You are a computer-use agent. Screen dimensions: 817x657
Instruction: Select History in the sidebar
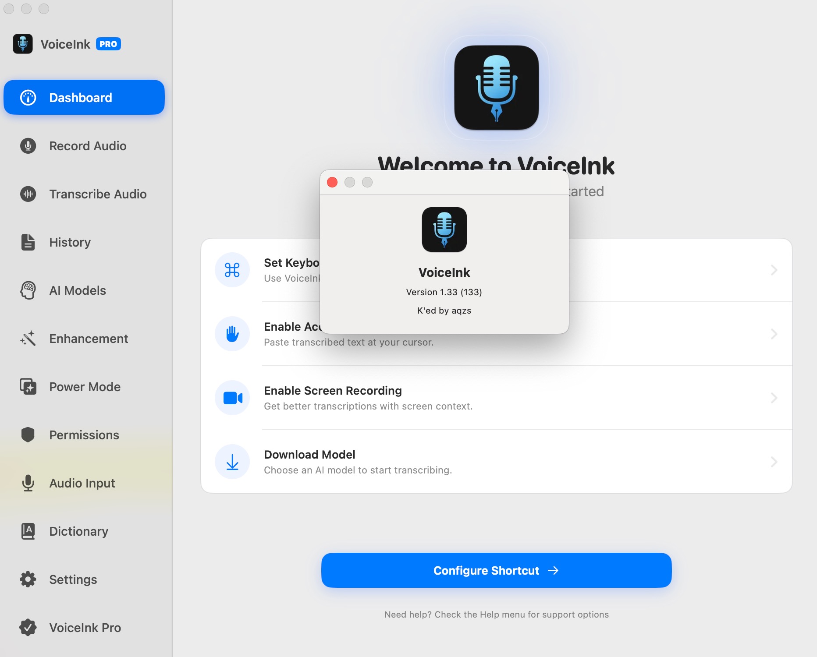(x=84, y=242)
